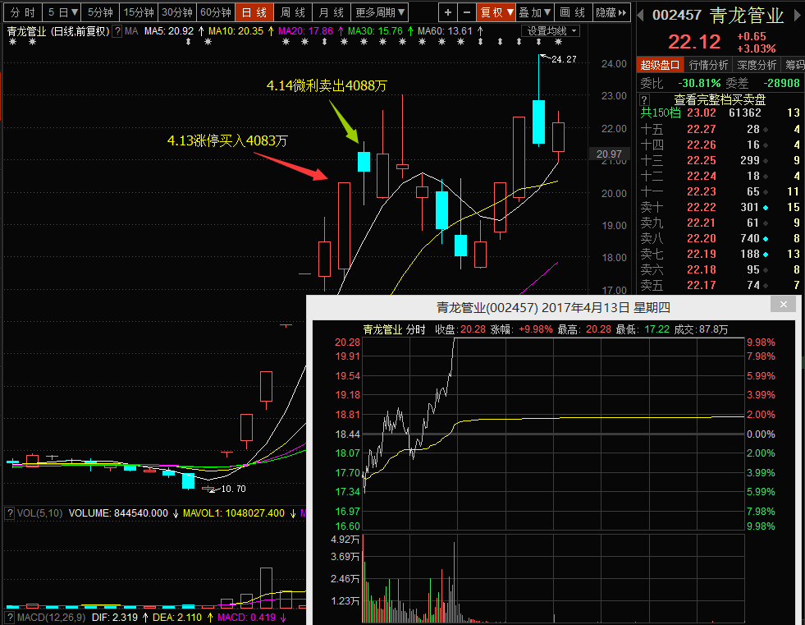Open the 设置均线 moving average dropdown
805x625 pixels.
click(552, 31)
